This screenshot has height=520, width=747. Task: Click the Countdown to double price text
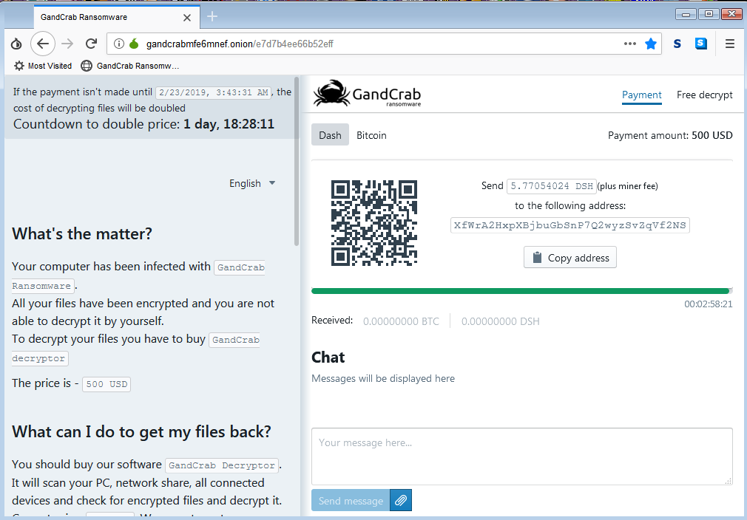(x=143, y=124)
